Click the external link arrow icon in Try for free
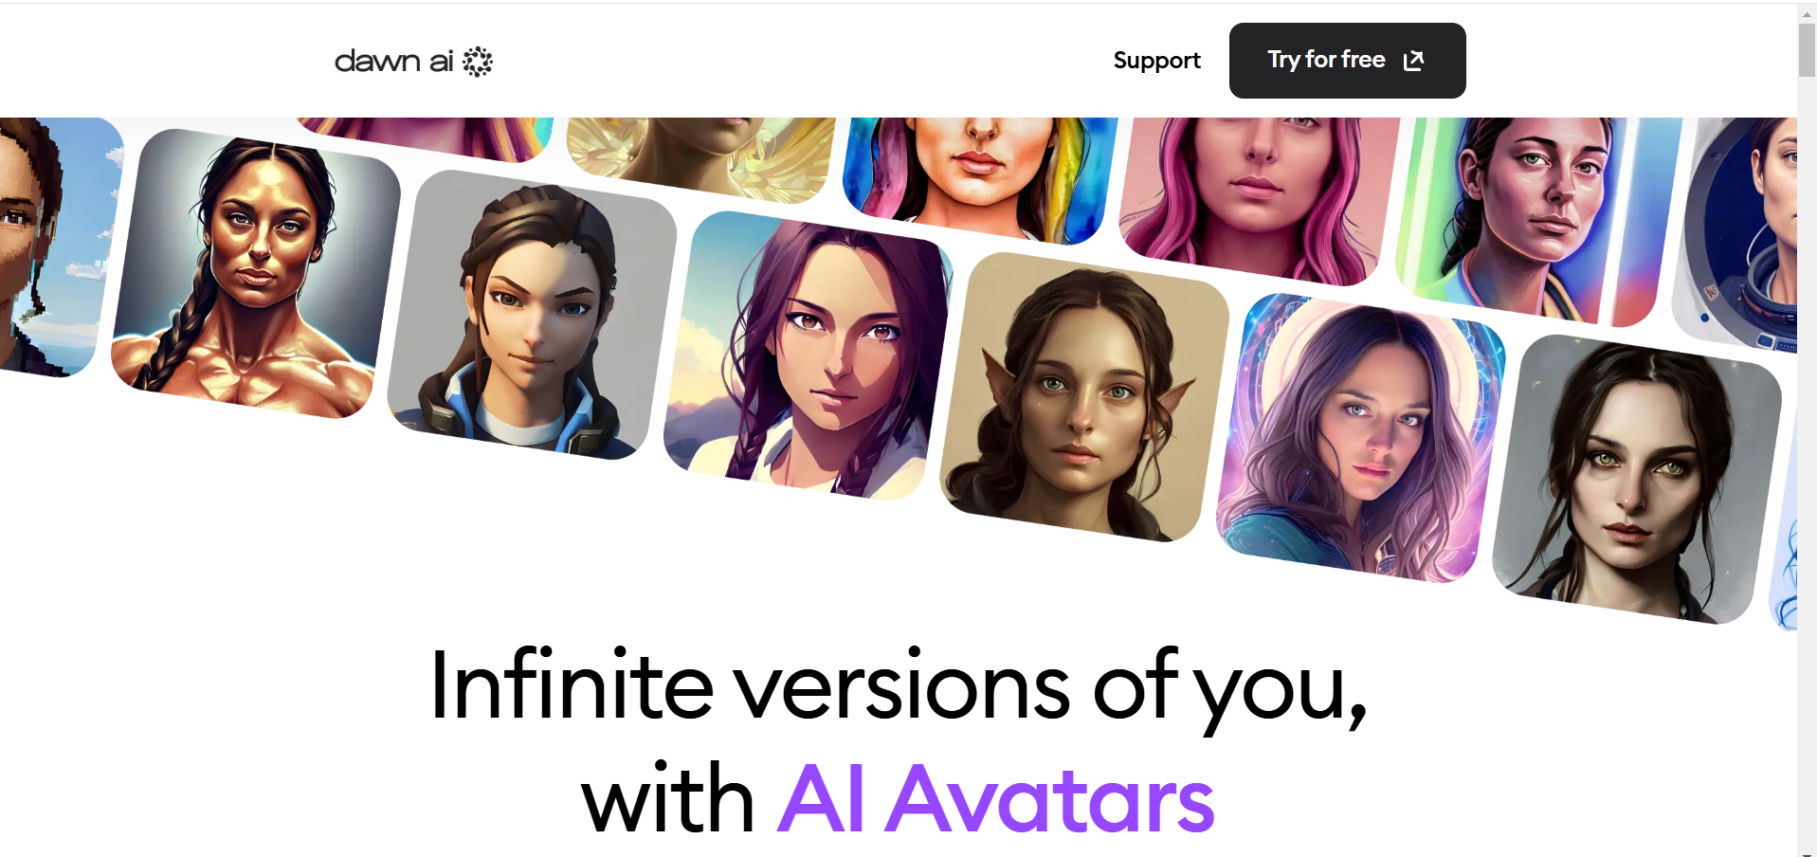Screen dimensions: 1817x857 (1413, 61)
